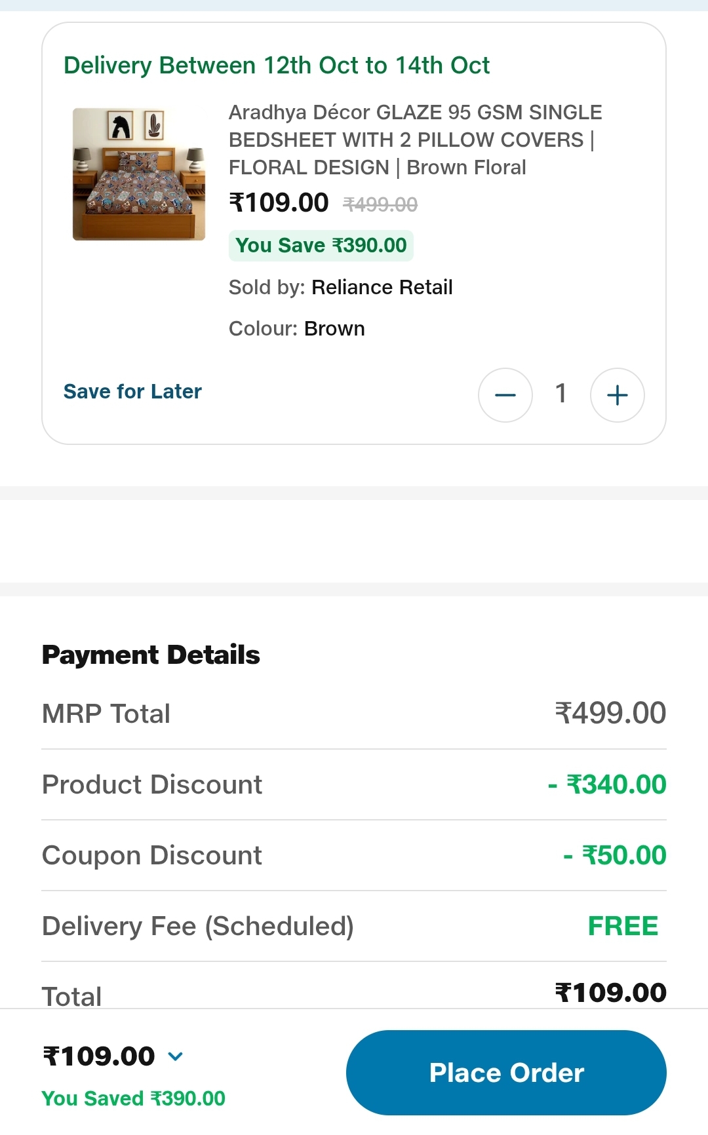708x1135 pixels.
Task: Tap the delivery date range heading
Action: [x=277, y=66]
